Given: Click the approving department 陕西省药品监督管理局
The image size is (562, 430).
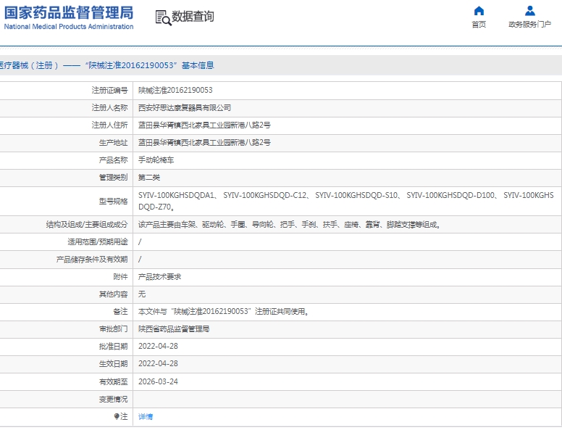Looking at the screenshot, I should pos(174,328).
